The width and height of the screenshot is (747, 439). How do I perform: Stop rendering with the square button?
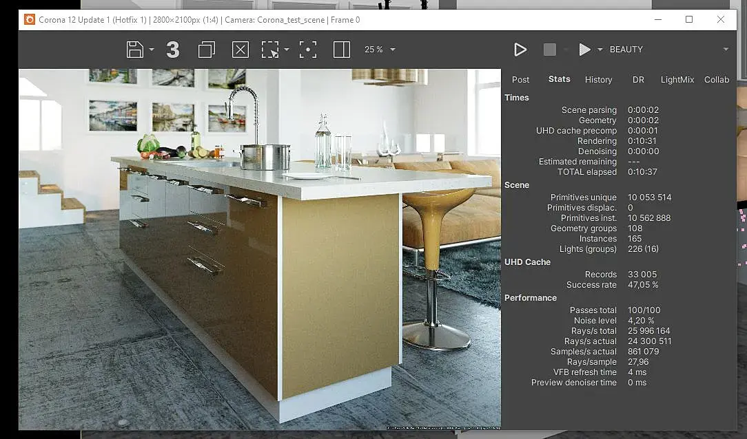(550, 50)
